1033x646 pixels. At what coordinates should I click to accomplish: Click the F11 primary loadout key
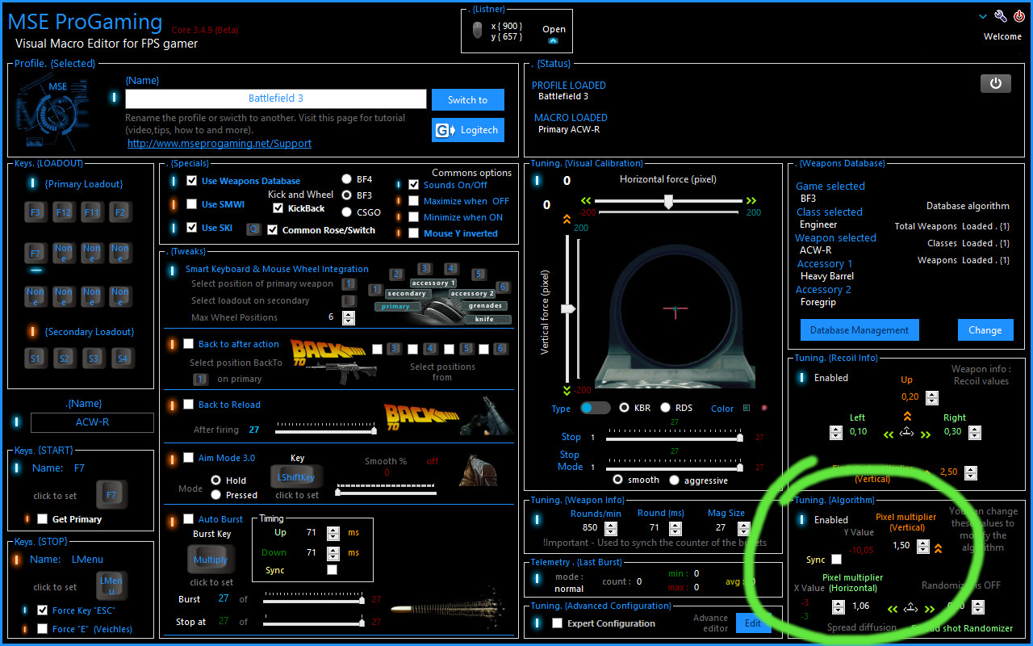[x=92, y=212]
